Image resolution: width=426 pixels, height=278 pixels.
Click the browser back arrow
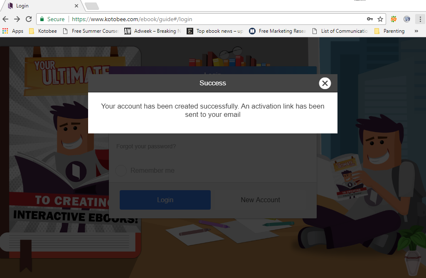(x=5, y=19)
